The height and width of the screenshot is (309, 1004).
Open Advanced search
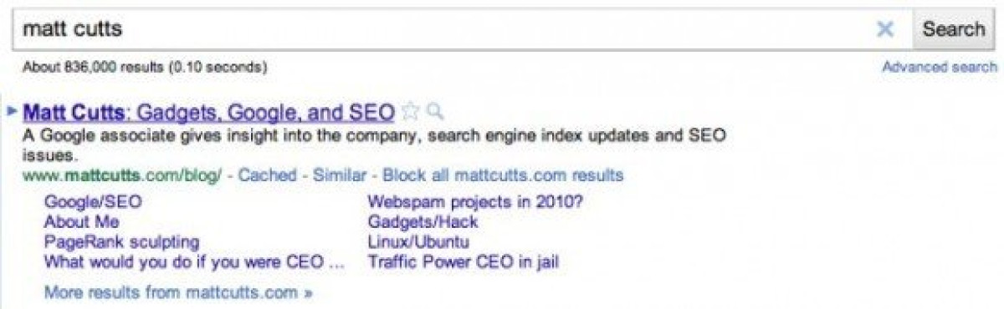tap(940, 67)
